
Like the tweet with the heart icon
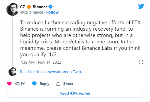coord(9,84)
